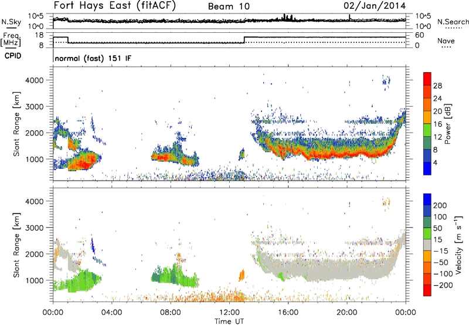Image resolution: width=469 pixels, height=325 pixels.
Task: Click the "Velocity [m s-1]" color bar title
Action: pyautogui.click(x=458, y=245)
